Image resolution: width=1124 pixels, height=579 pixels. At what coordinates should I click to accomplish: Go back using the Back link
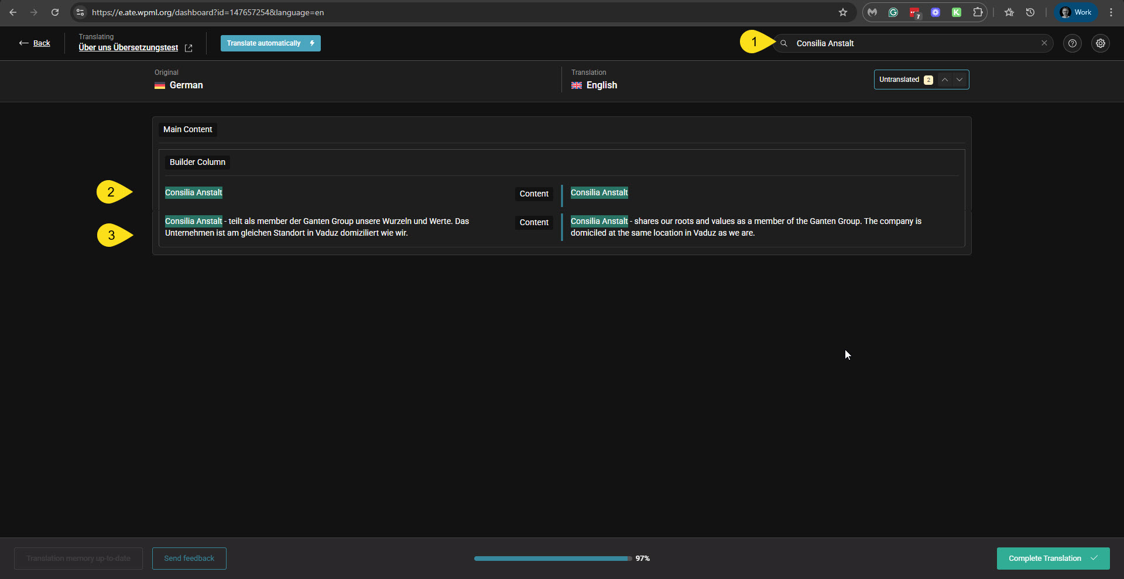(34, 43)
